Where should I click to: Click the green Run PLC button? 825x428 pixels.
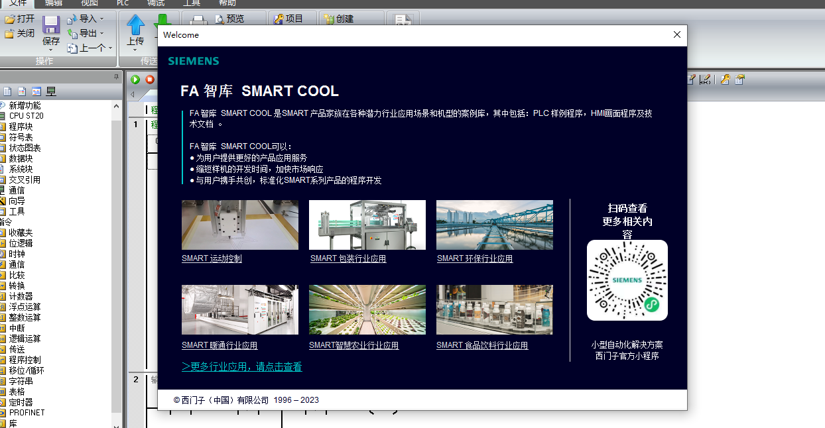(135, 80)
